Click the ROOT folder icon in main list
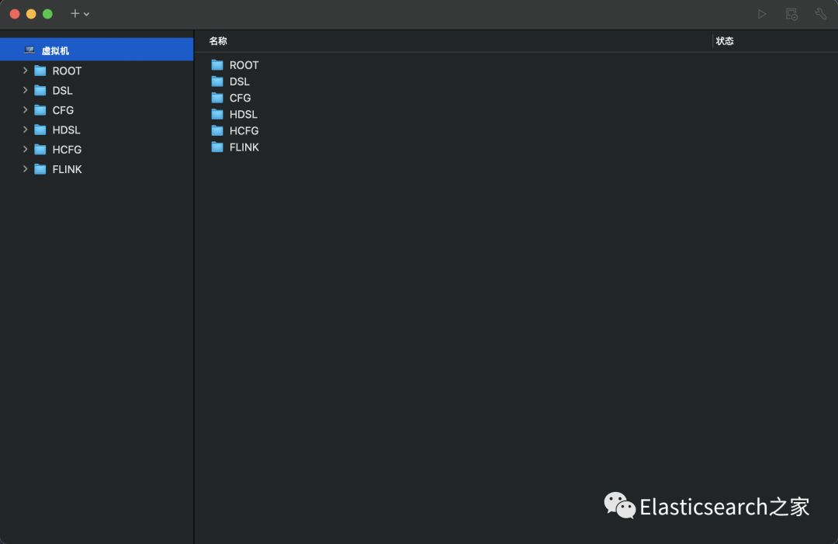This screenshot has height=544, width=838. point(217,65)
